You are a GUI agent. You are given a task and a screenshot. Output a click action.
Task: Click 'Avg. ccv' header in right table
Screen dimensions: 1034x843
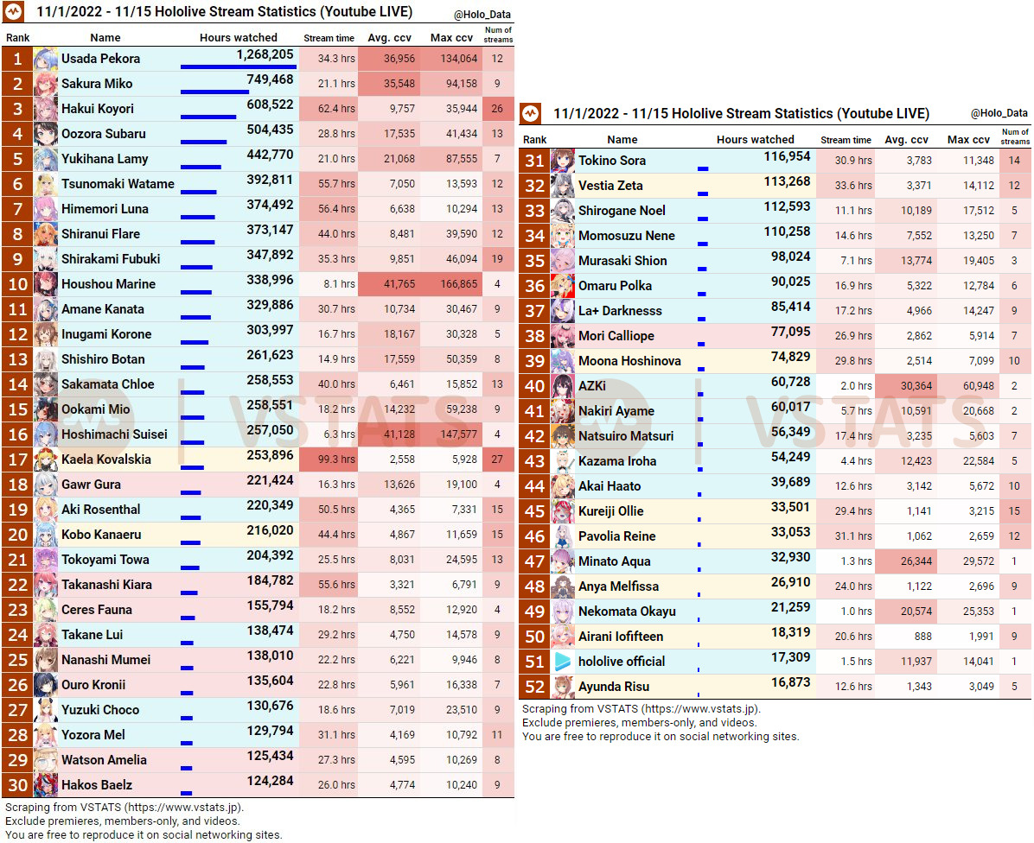906,140
